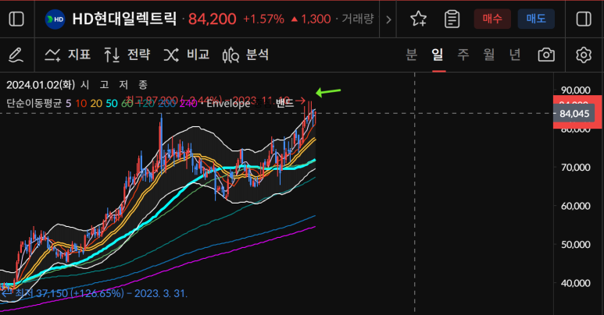Click the 70,000 price axis label
This screenshot has height=315, width=604.
(576, 168)
